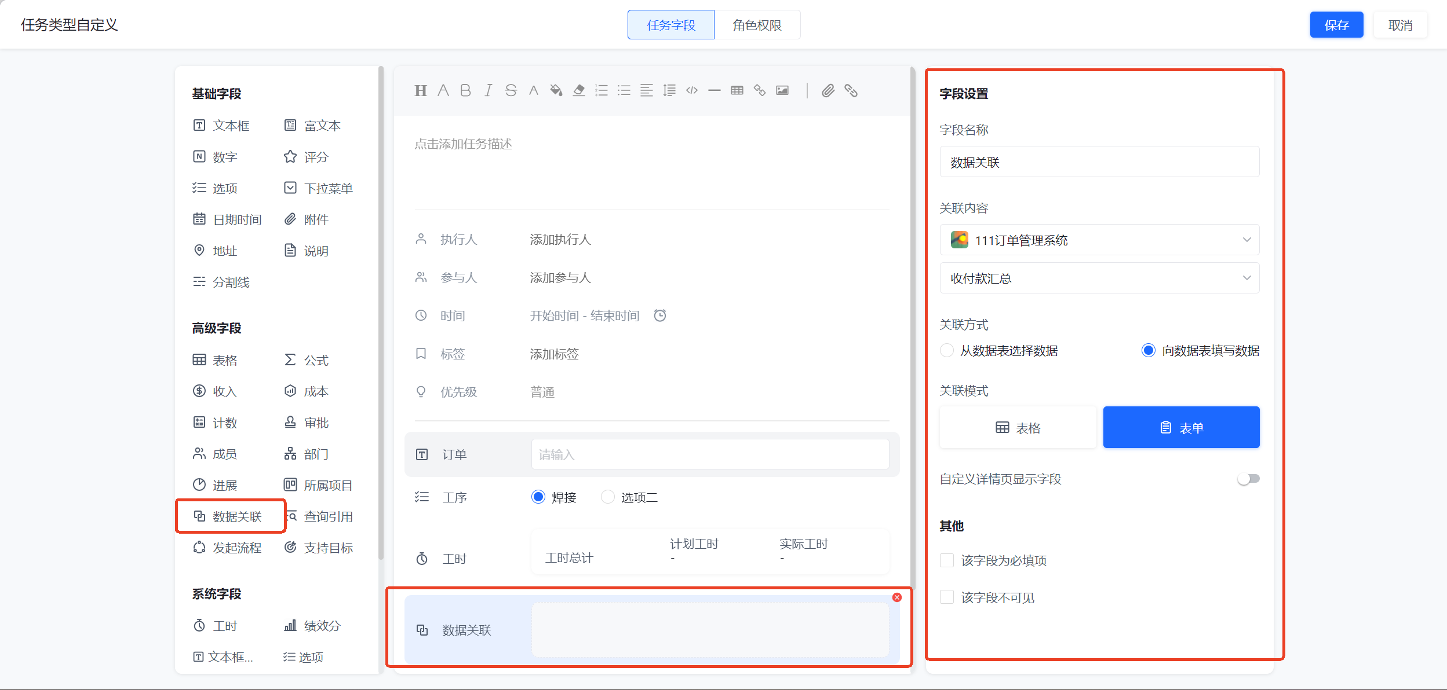Add the 支持目标 field

[x=318, y=548]
